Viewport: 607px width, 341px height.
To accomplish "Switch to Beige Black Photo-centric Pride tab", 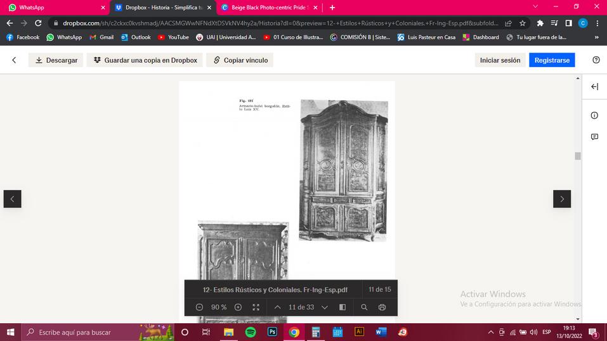I will click(270, 8).
